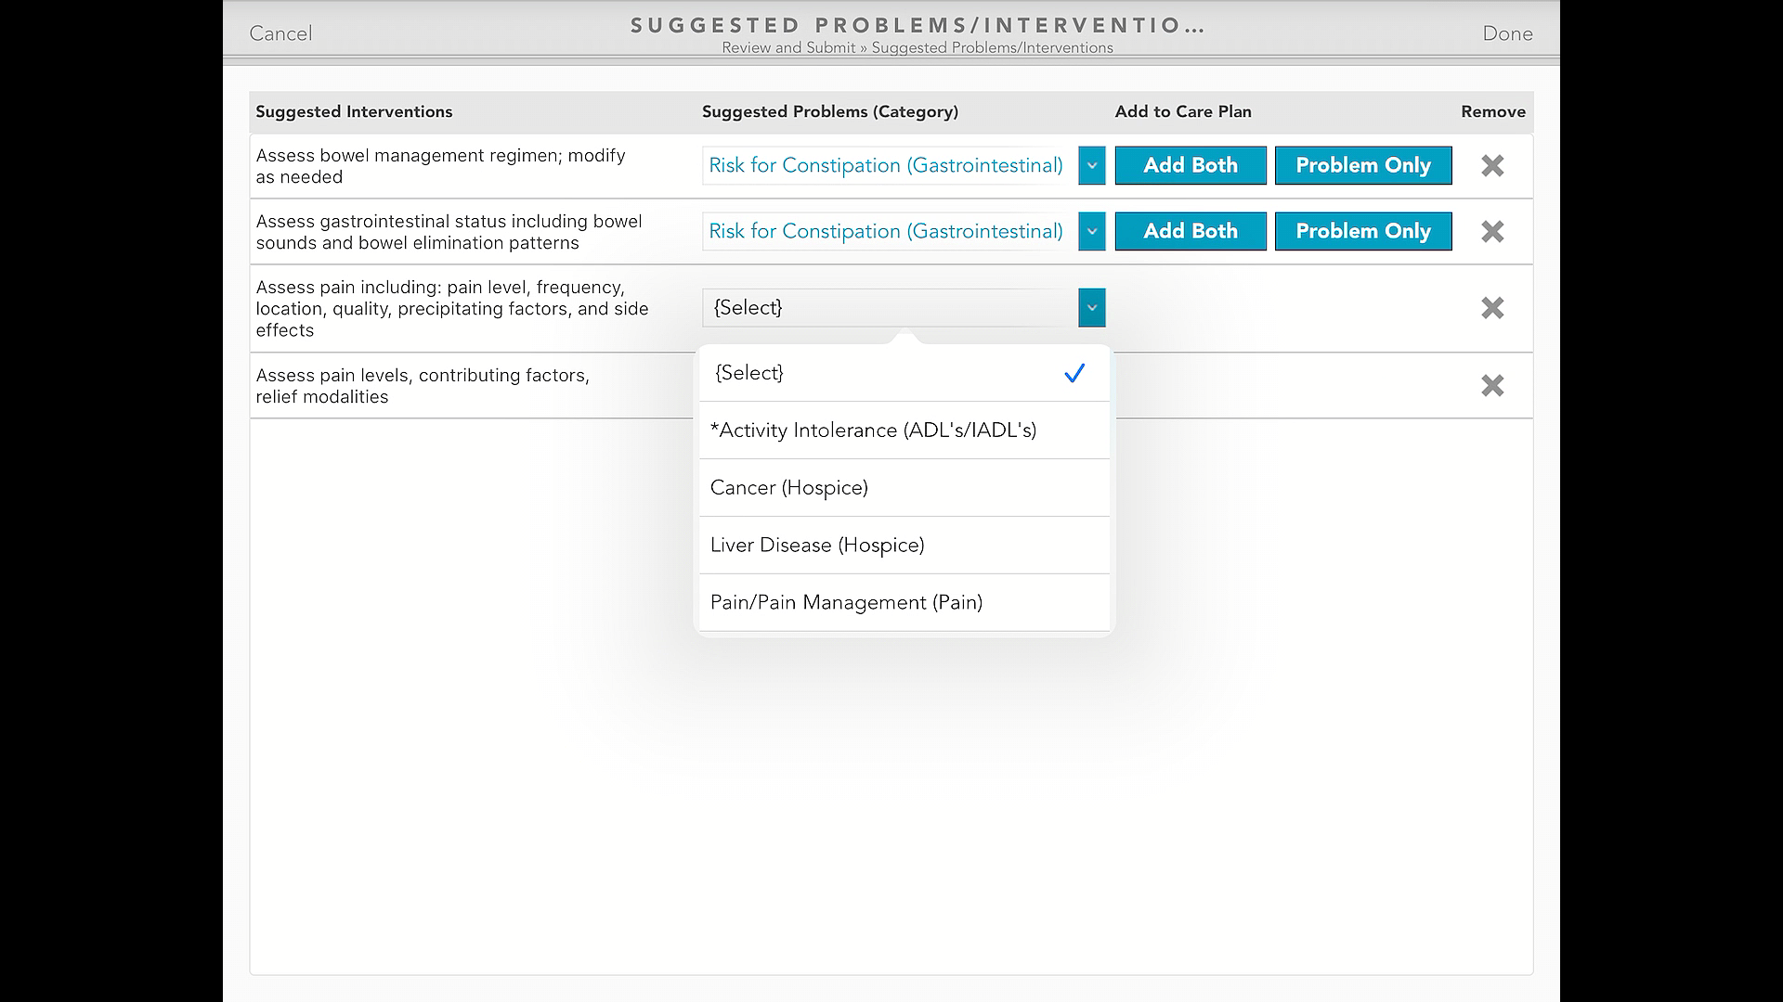This screenshot has width=1783, height=1002.
Task: Click Add Both for bowel management row
Action: point(1190,166)
